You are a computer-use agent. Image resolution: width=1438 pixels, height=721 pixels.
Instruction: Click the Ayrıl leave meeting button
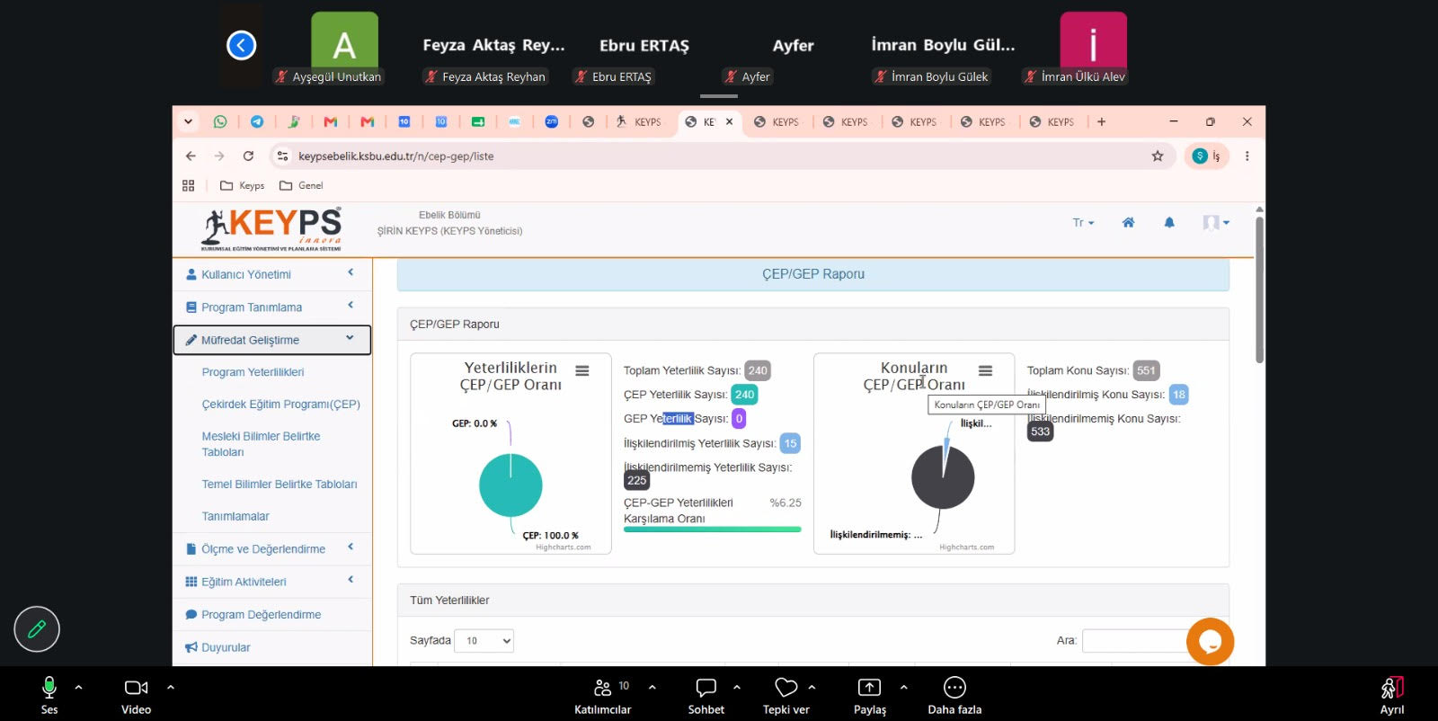click(x=1392, y=695)
